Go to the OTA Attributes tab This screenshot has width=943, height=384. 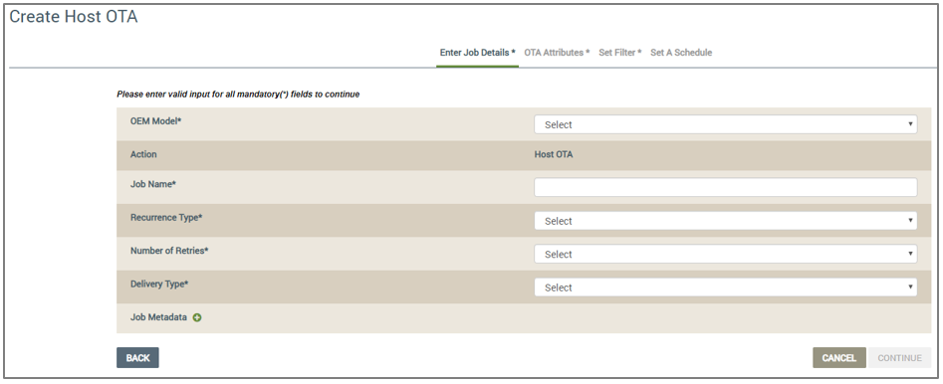(x=557, y=53)
